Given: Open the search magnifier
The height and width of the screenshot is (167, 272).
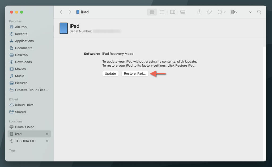Looking at the screenshot, I should pos(259,12).
